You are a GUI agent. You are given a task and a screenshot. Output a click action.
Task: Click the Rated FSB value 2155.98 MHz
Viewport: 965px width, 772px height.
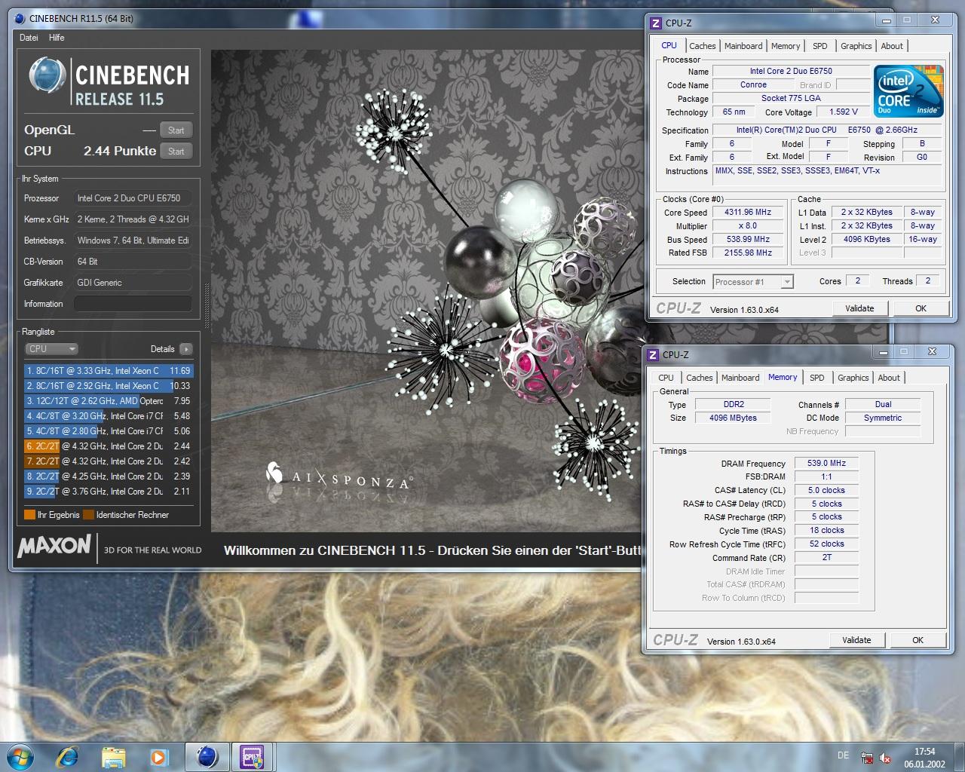pyautogui.click(x=748, y=253)
